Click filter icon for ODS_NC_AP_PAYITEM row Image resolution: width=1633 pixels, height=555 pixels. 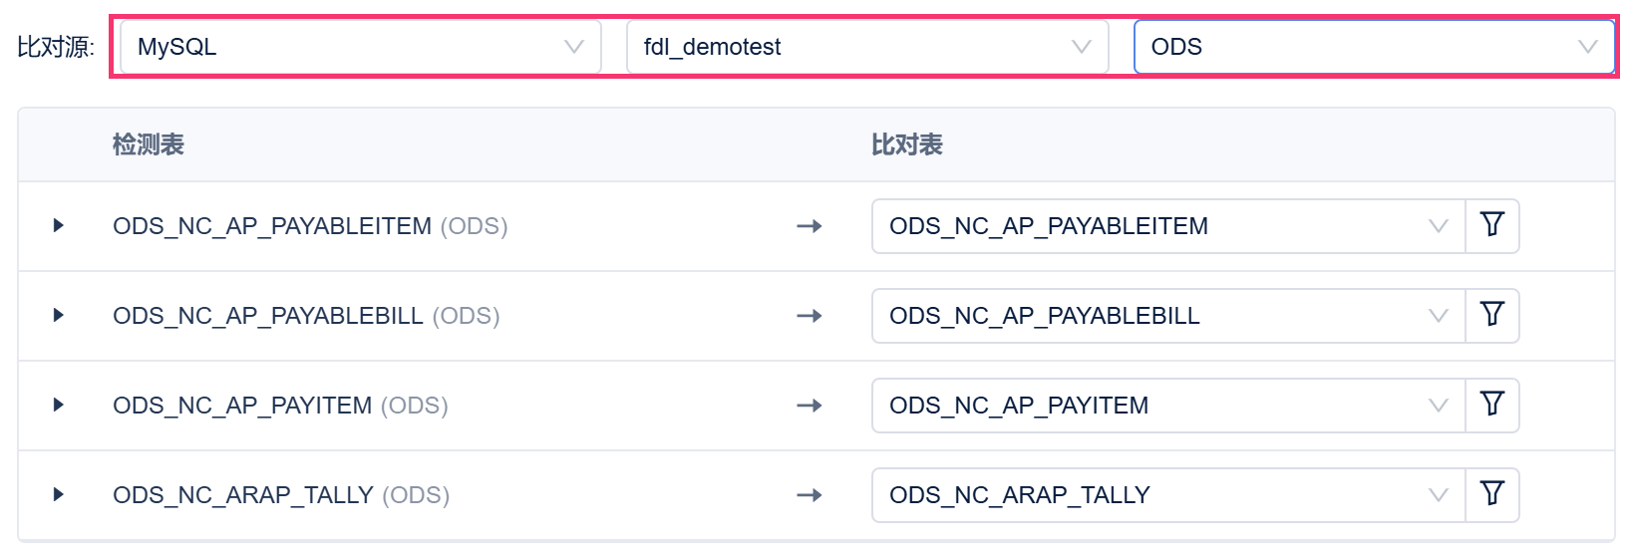(1491, 405)
